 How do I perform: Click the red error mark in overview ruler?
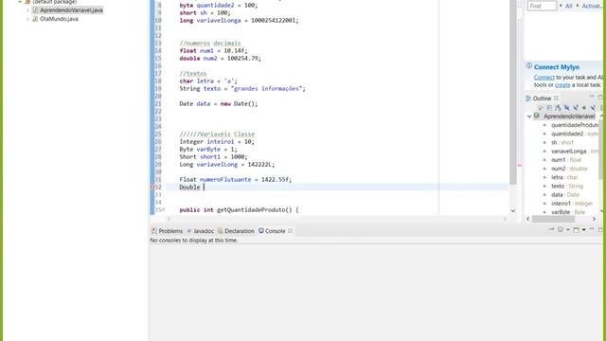tap(520, 165)
